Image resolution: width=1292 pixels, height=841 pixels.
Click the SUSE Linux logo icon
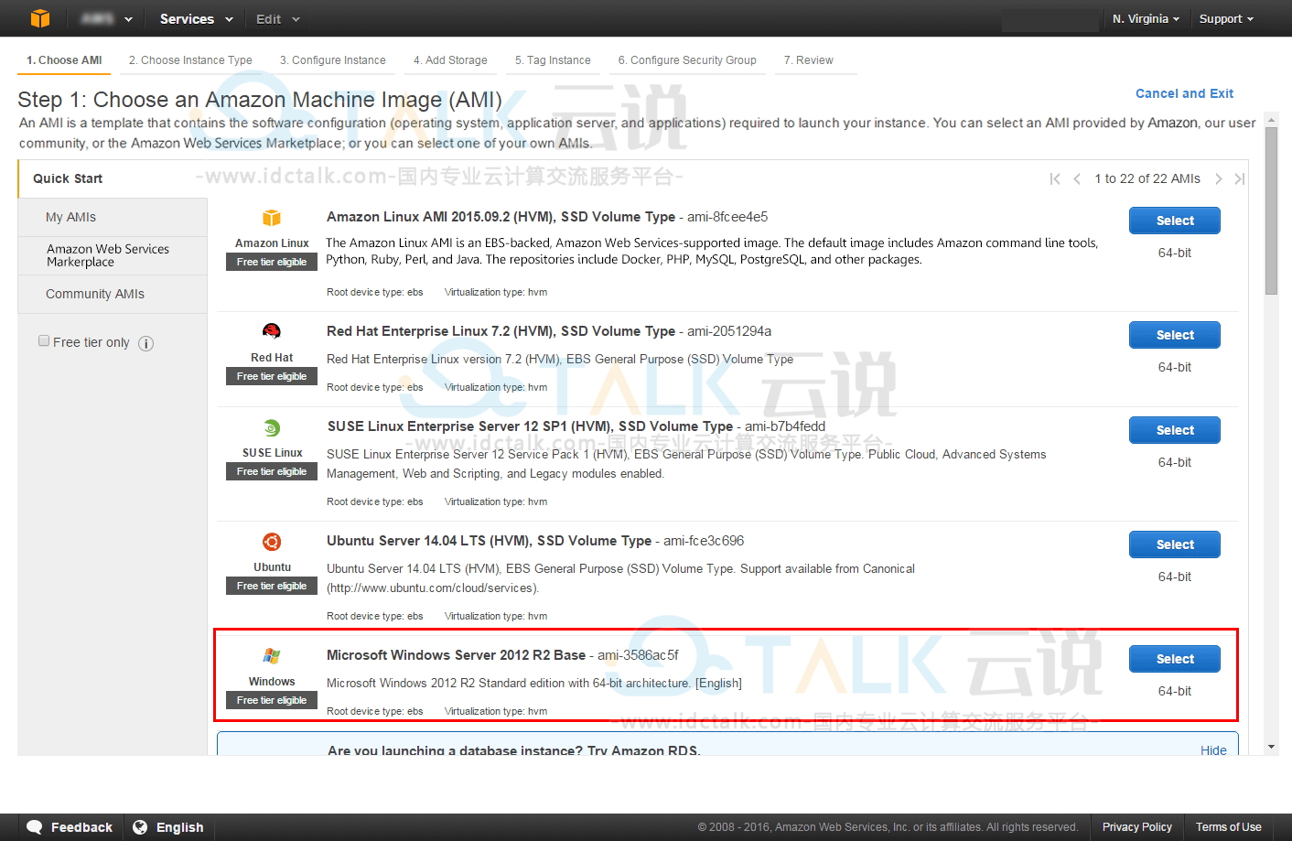pyautogui.click(x=272, y=427)
